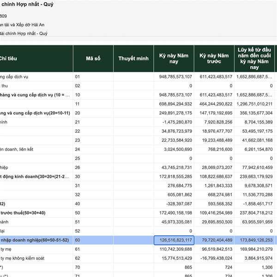This screenshot has width=277, height=277.
Task: Select value 464,244,290,822 in row 11
Action: point(216,104)
